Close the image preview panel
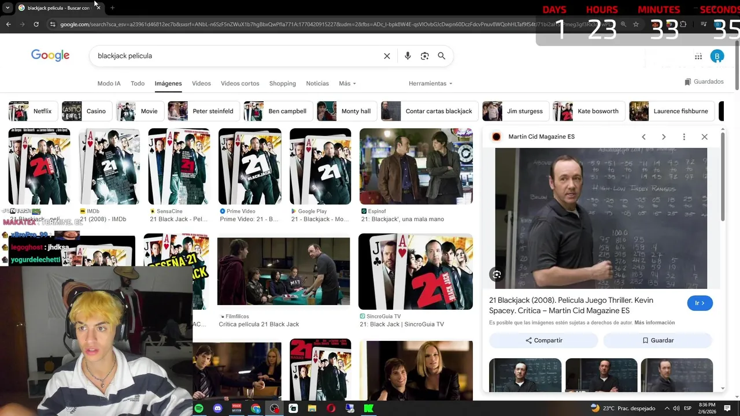740x416 pixels. coord(704,137)
